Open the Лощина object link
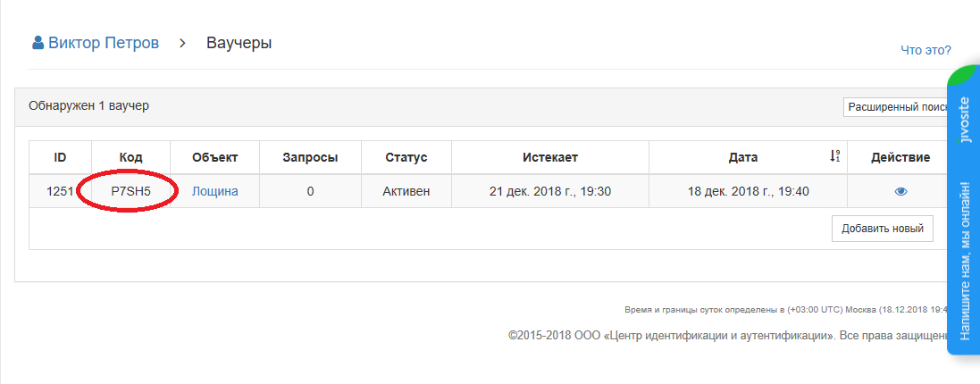This screenshot has height=384, width=980. point(214,192)
